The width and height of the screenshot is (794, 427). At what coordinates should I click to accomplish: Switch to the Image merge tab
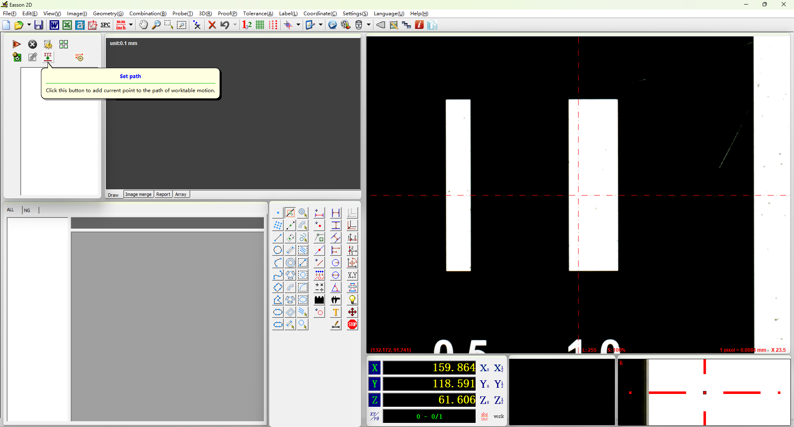[139, 194]
